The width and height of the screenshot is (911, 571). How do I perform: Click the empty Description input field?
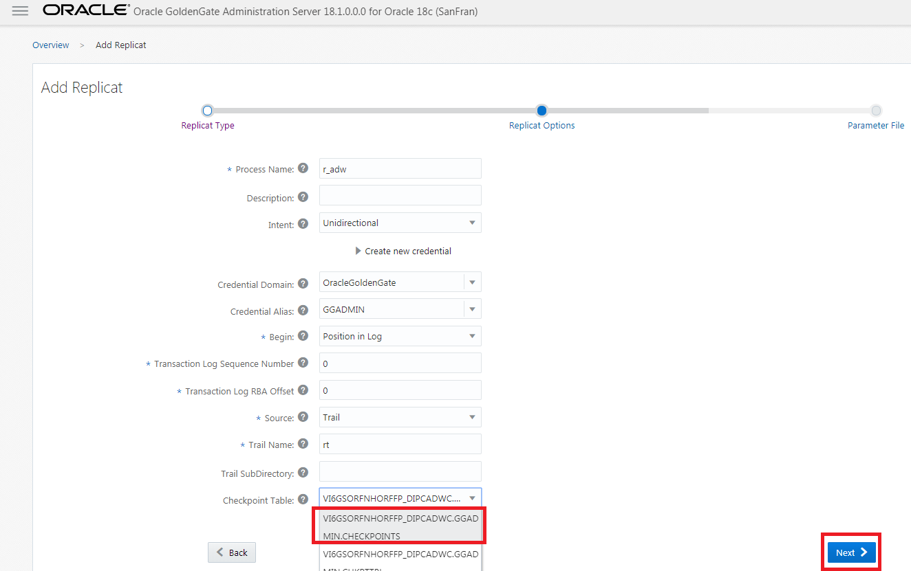400,195
